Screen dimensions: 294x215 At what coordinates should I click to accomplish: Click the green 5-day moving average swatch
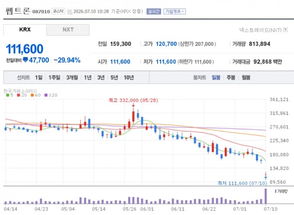click(8, 95)
